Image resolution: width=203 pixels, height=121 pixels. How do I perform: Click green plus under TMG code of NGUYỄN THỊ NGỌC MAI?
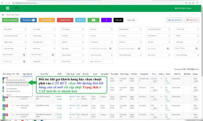[x=78, y=99]
